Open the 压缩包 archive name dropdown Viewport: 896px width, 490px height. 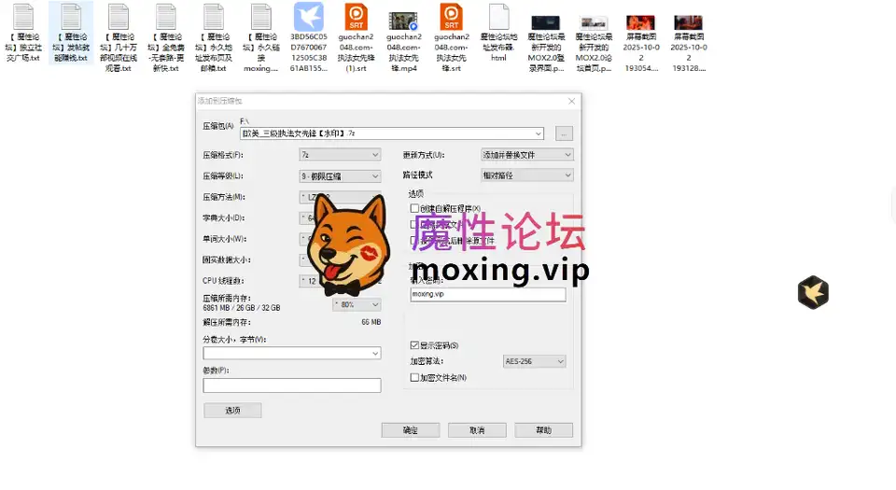(539, 133)
